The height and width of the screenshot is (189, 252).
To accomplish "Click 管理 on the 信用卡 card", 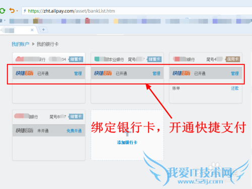I will [x=235, y=74].
